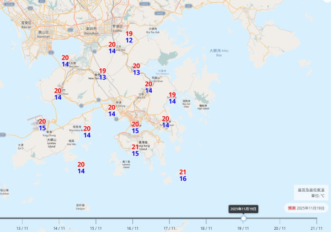Click the 宝安区 Bao'an map label
Viewport: 331px width, 232px height.
click(26, 25)
